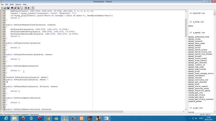
Task: Open the Build menu
Action: 11,4
